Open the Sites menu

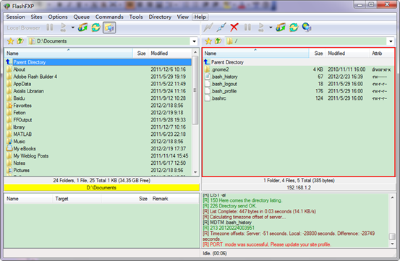(36, 17)
